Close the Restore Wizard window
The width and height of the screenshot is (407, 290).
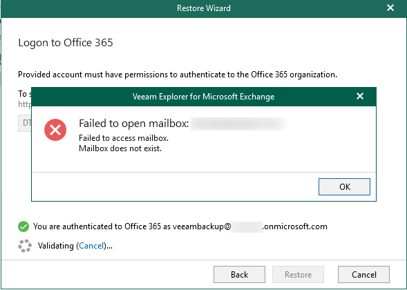coord(390,8)
